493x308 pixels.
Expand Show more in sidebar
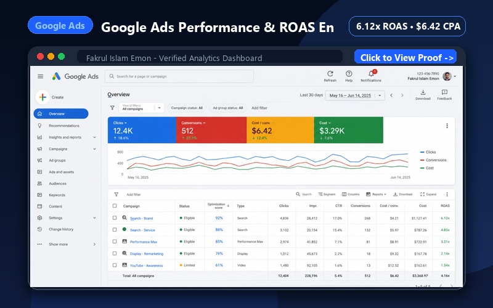pos(94,244)
